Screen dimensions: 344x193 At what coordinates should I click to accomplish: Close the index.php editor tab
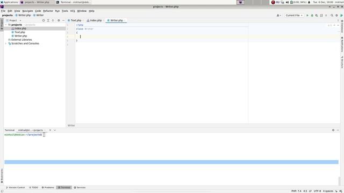click(x=103, y=20)
